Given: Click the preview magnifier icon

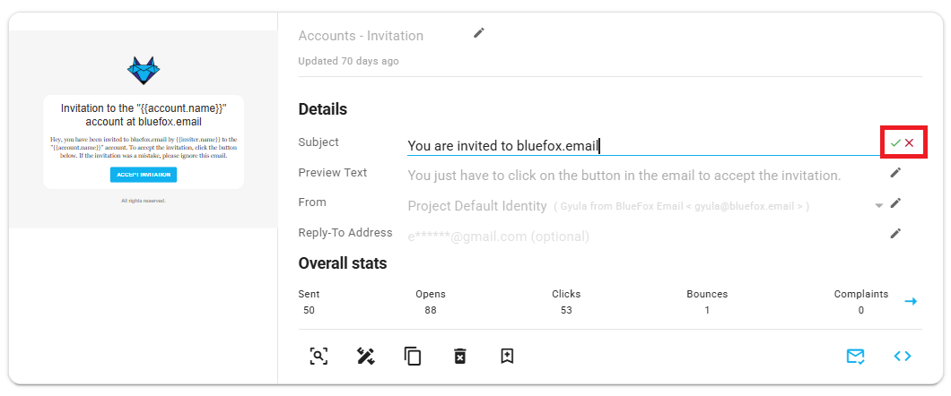Looking at the screenshot, I should 318,356.
